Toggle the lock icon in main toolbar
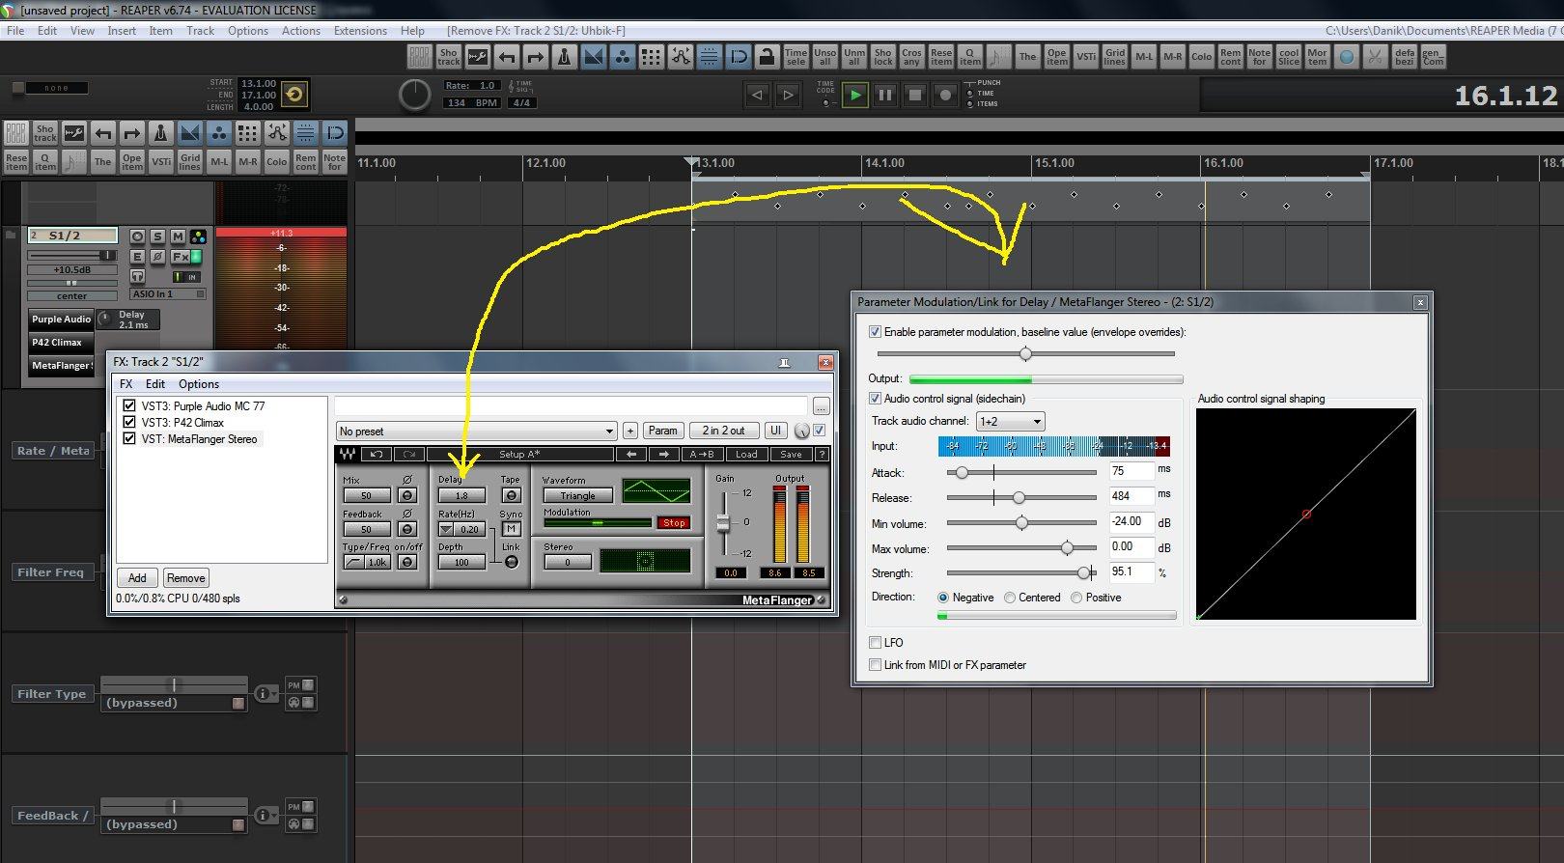This screenshot has height=863, width=1564. [x=767, y=57]
